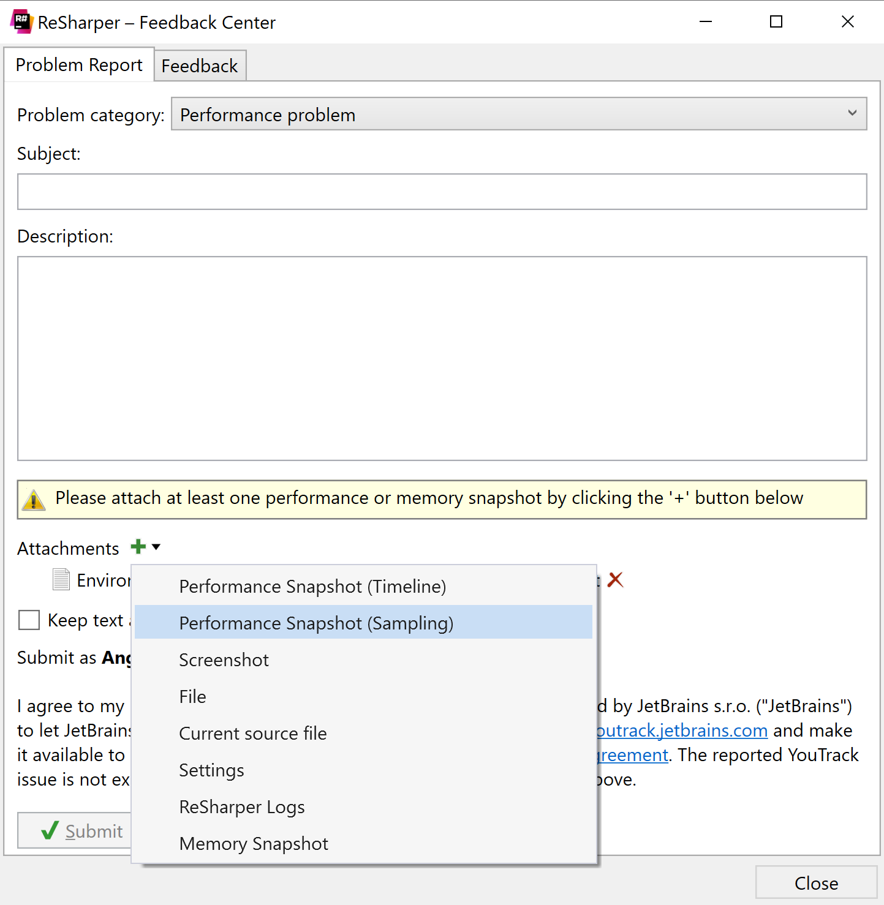Choose Memory Snapshot in the menu
884x905 pixels.
[x=364, y=844]
